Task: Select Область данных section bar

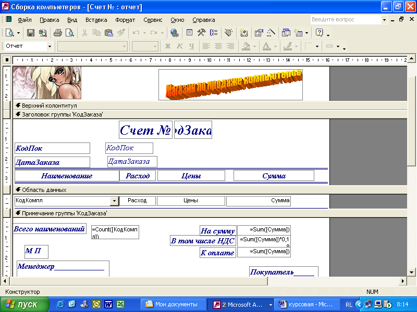Action: (210, 190)
